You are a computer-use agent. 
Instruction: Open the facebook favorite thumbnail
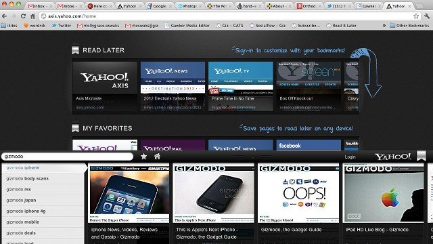[309, 145]
